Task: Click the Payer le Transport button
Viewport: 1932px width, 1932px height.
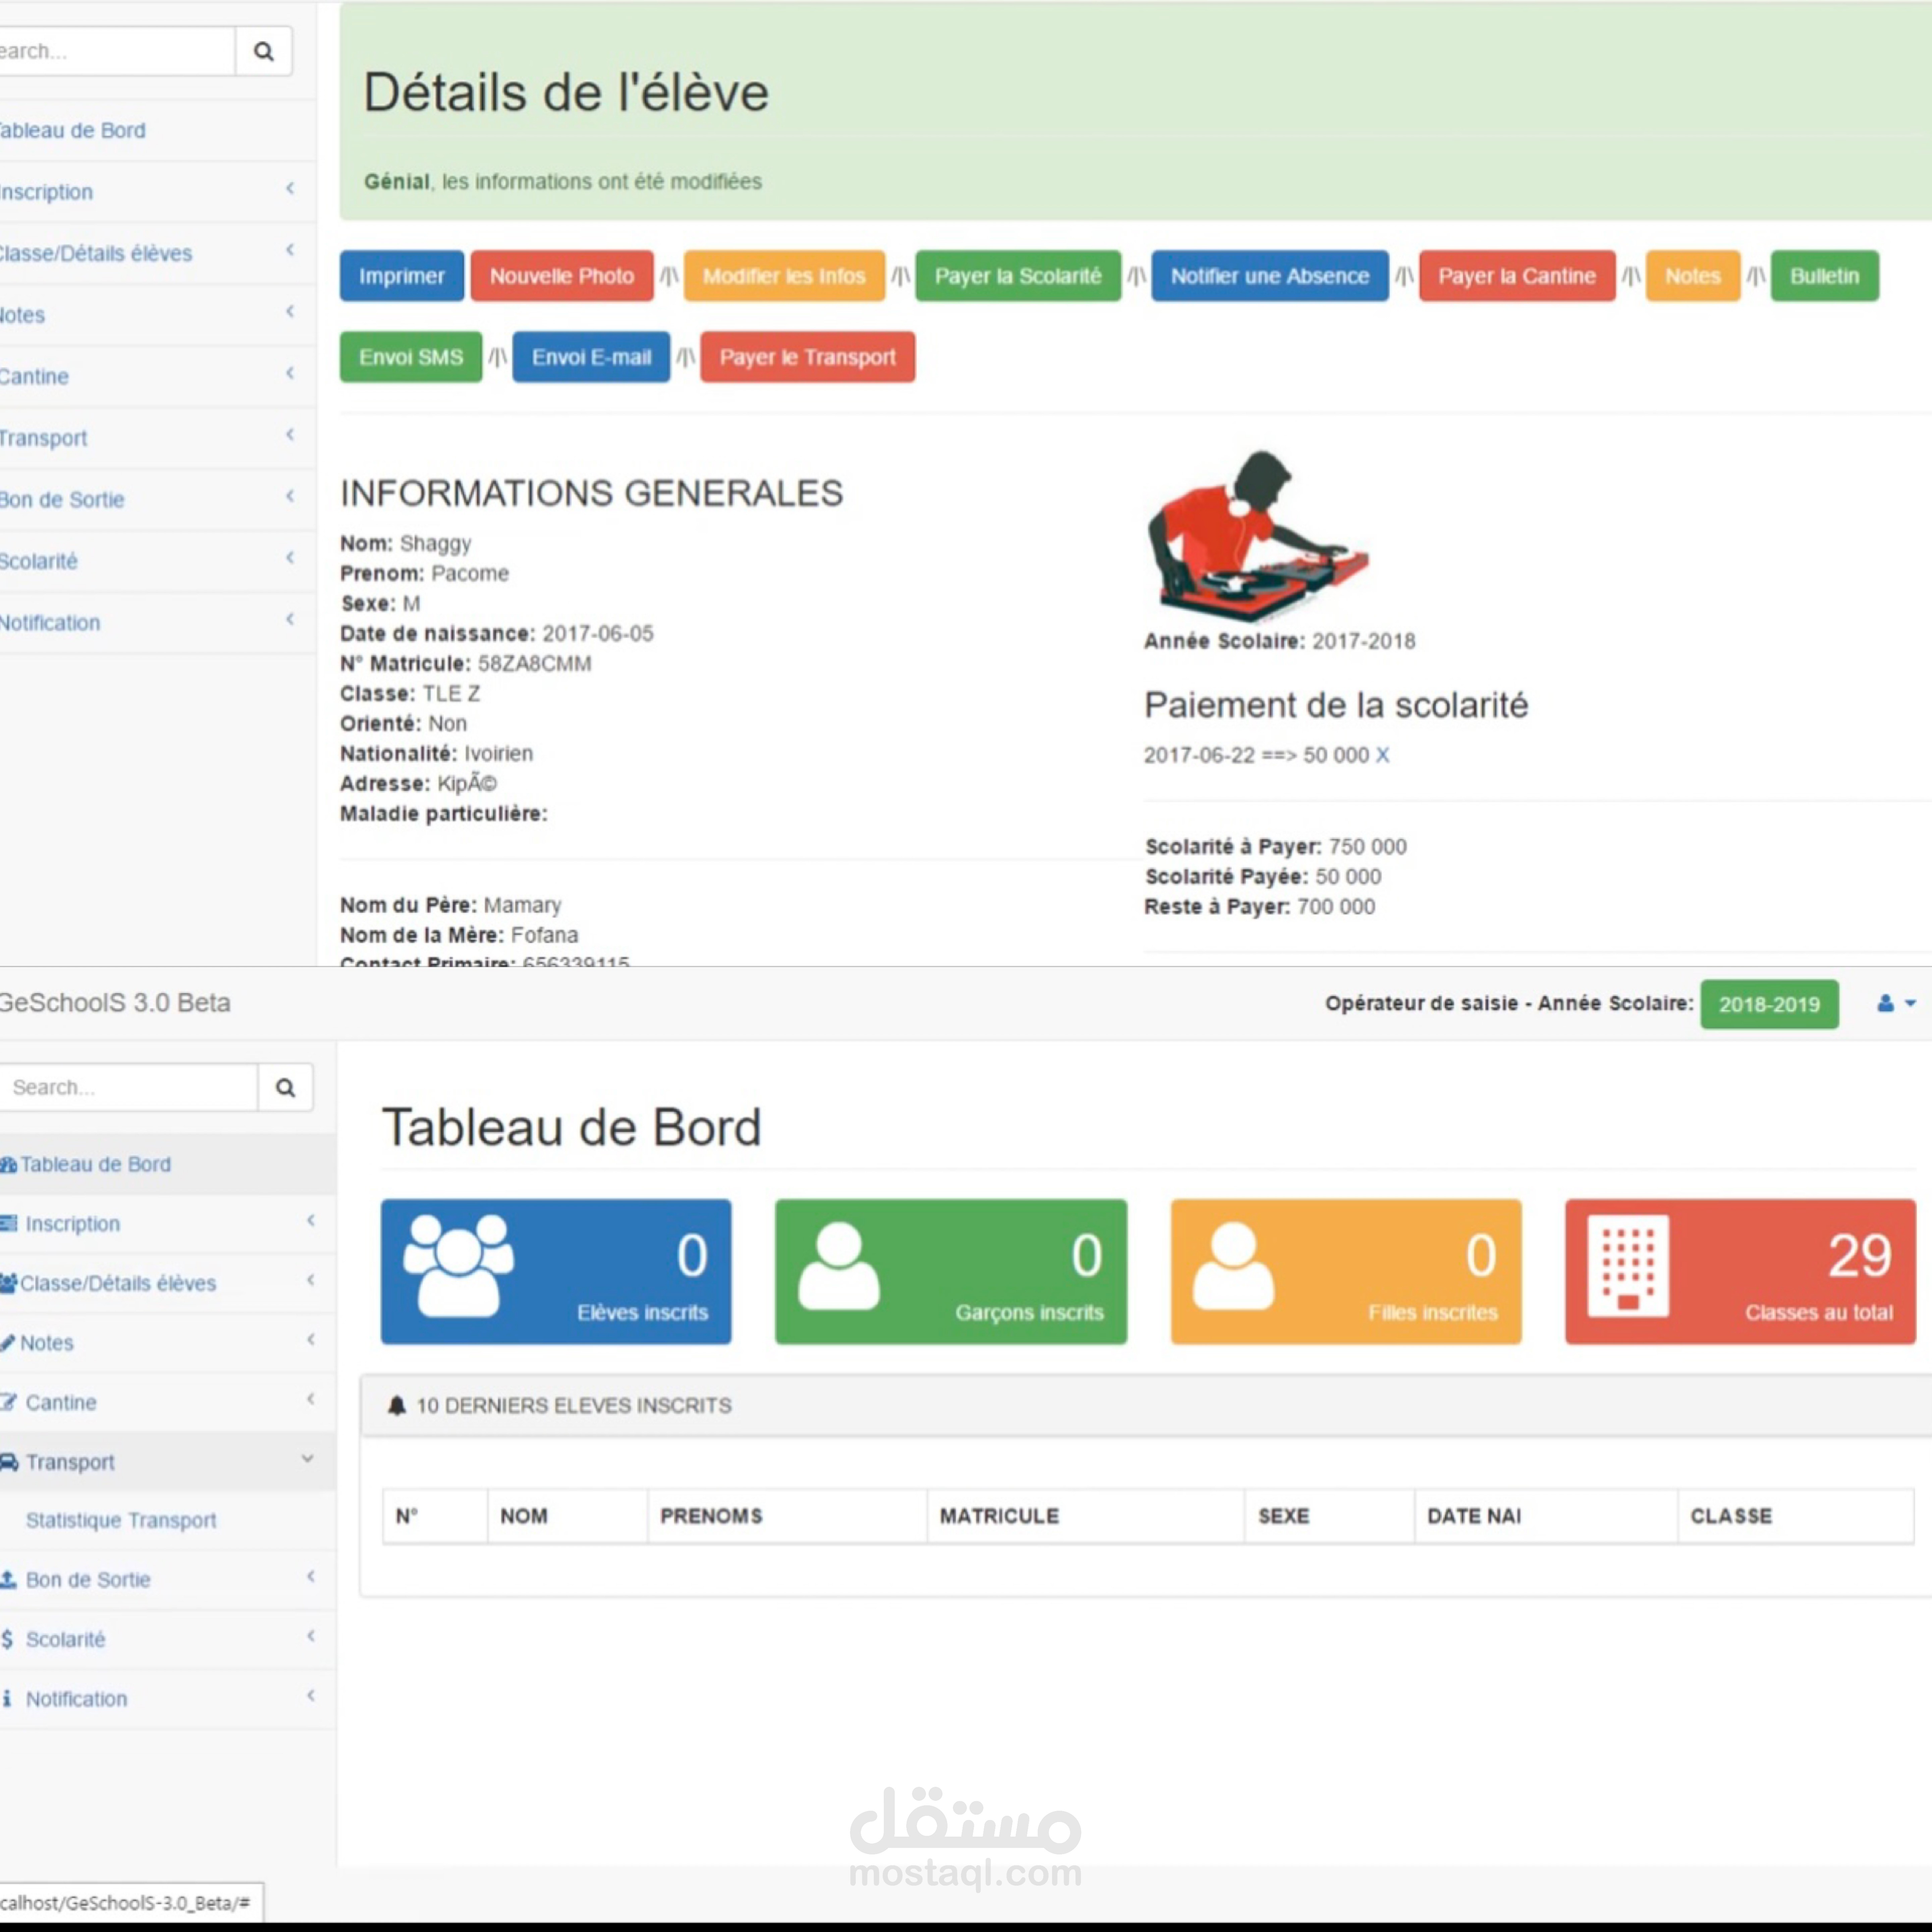Action: pyautogui.click(x=808, y=357)
